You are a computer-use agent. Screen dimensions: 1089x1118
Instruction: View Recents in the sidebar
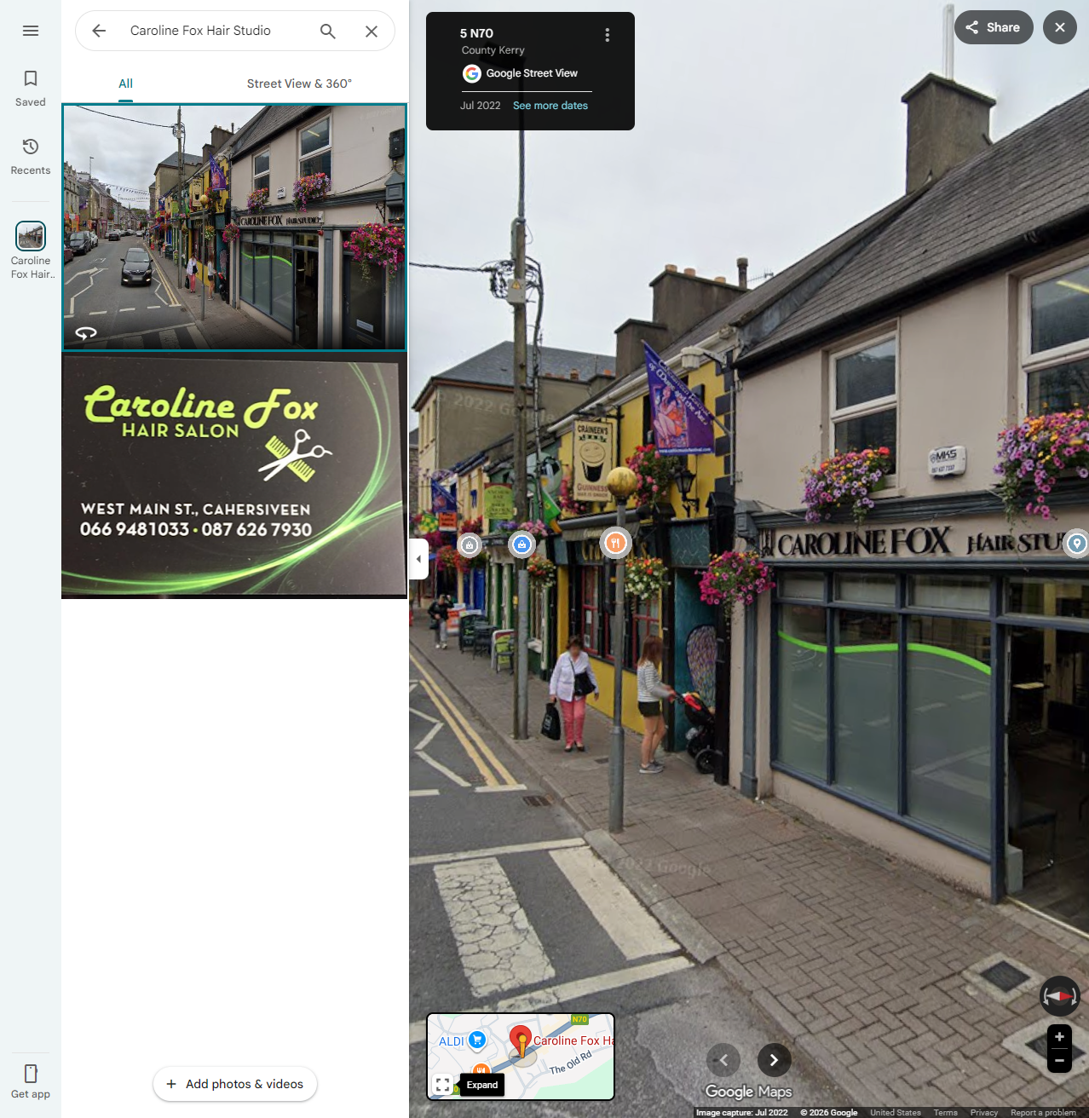30,157
